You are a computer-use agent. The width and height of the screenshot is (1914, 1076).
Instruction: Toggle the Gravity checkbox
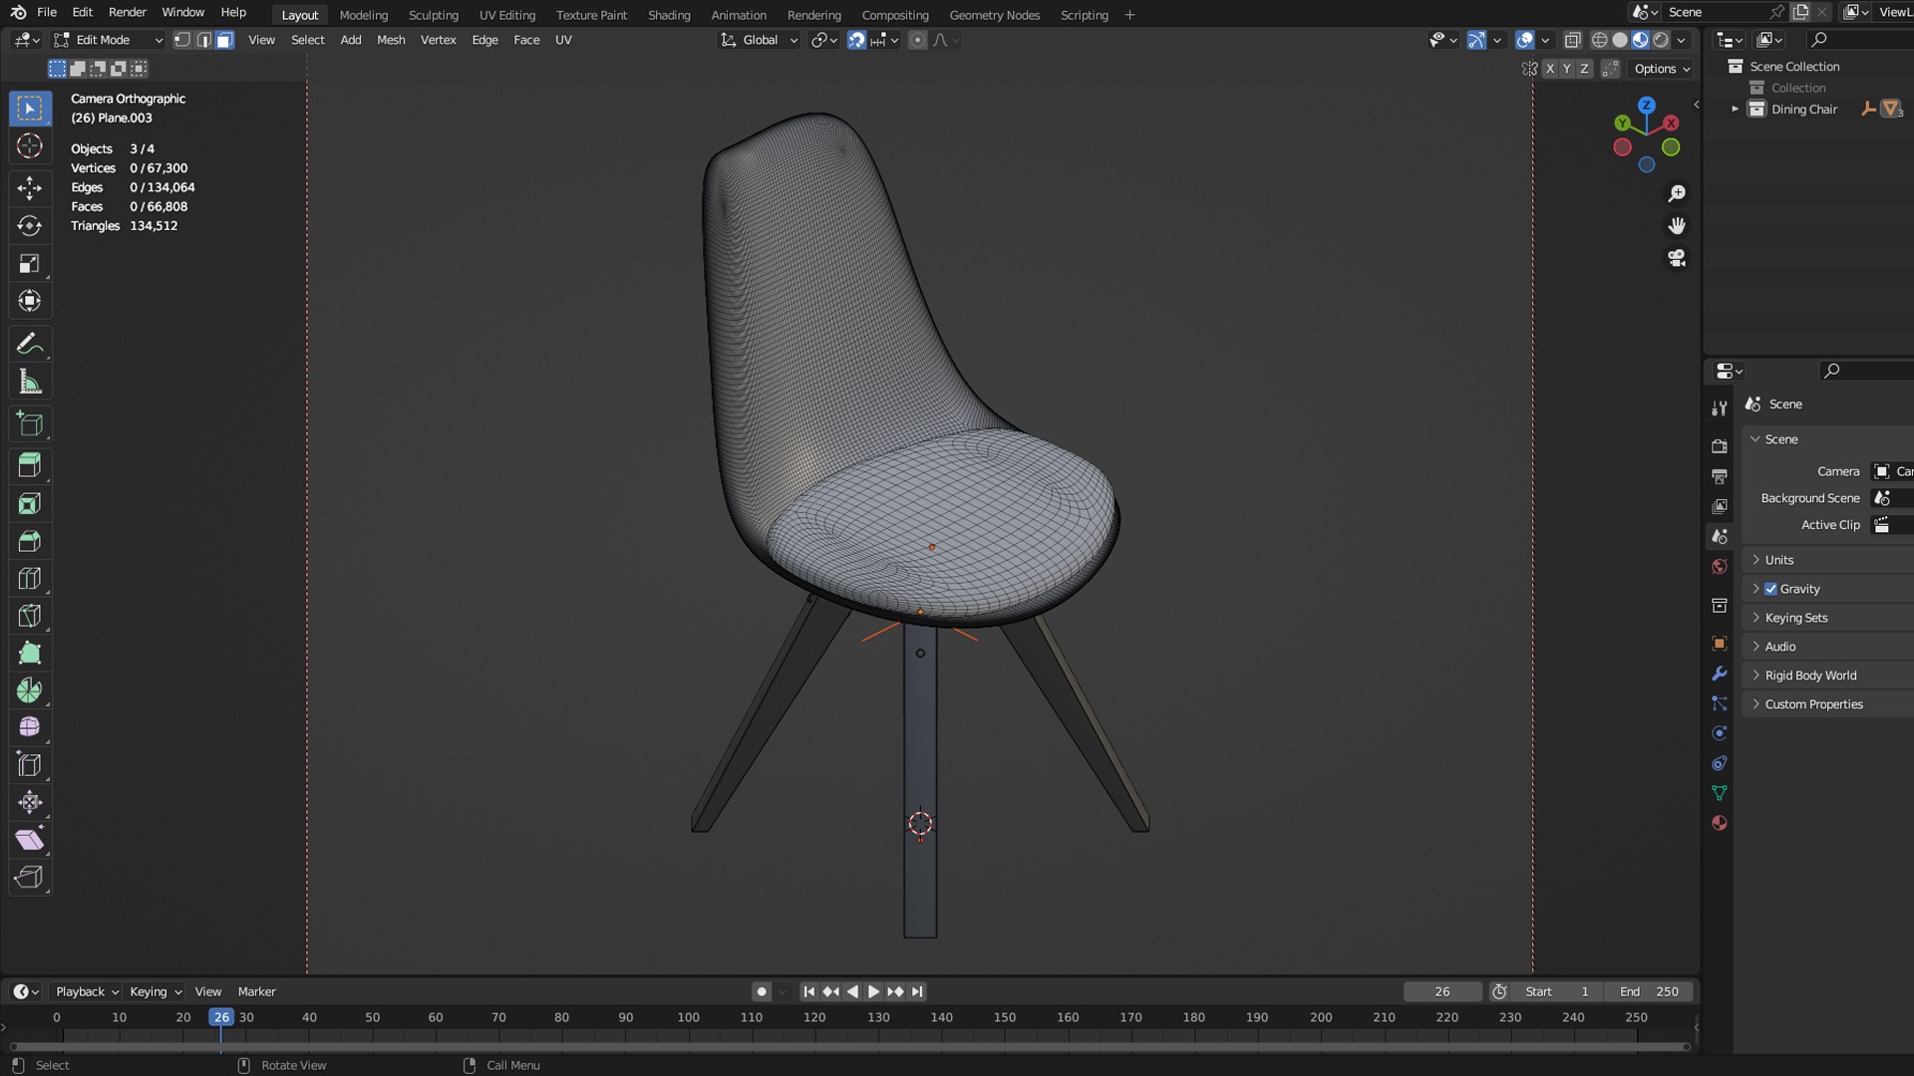1770,589
